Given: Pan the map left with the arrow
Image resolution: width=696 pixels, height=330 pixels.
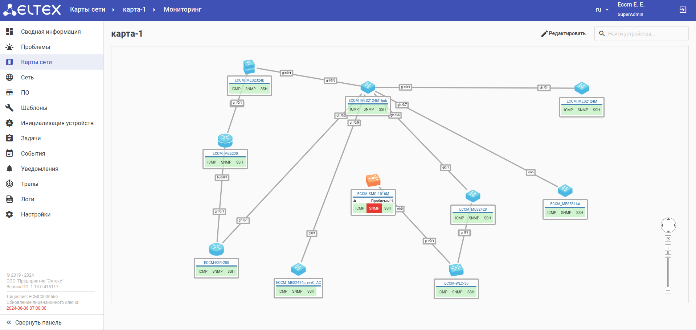Looking at the screenshot, I should (662, 225).
